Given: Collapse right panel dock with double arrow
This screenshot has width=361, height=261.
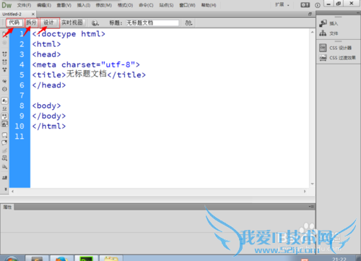Looking at the screenshot, I should click(358, 13).
